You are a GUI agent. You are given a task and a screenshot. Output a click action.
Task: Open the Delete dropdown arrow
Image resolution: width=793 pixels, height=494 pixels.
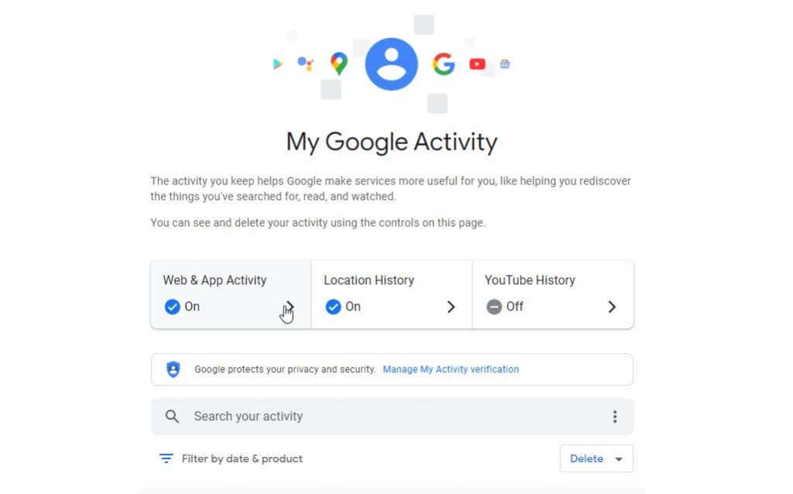pyautogui.click(x=619, y=459)
